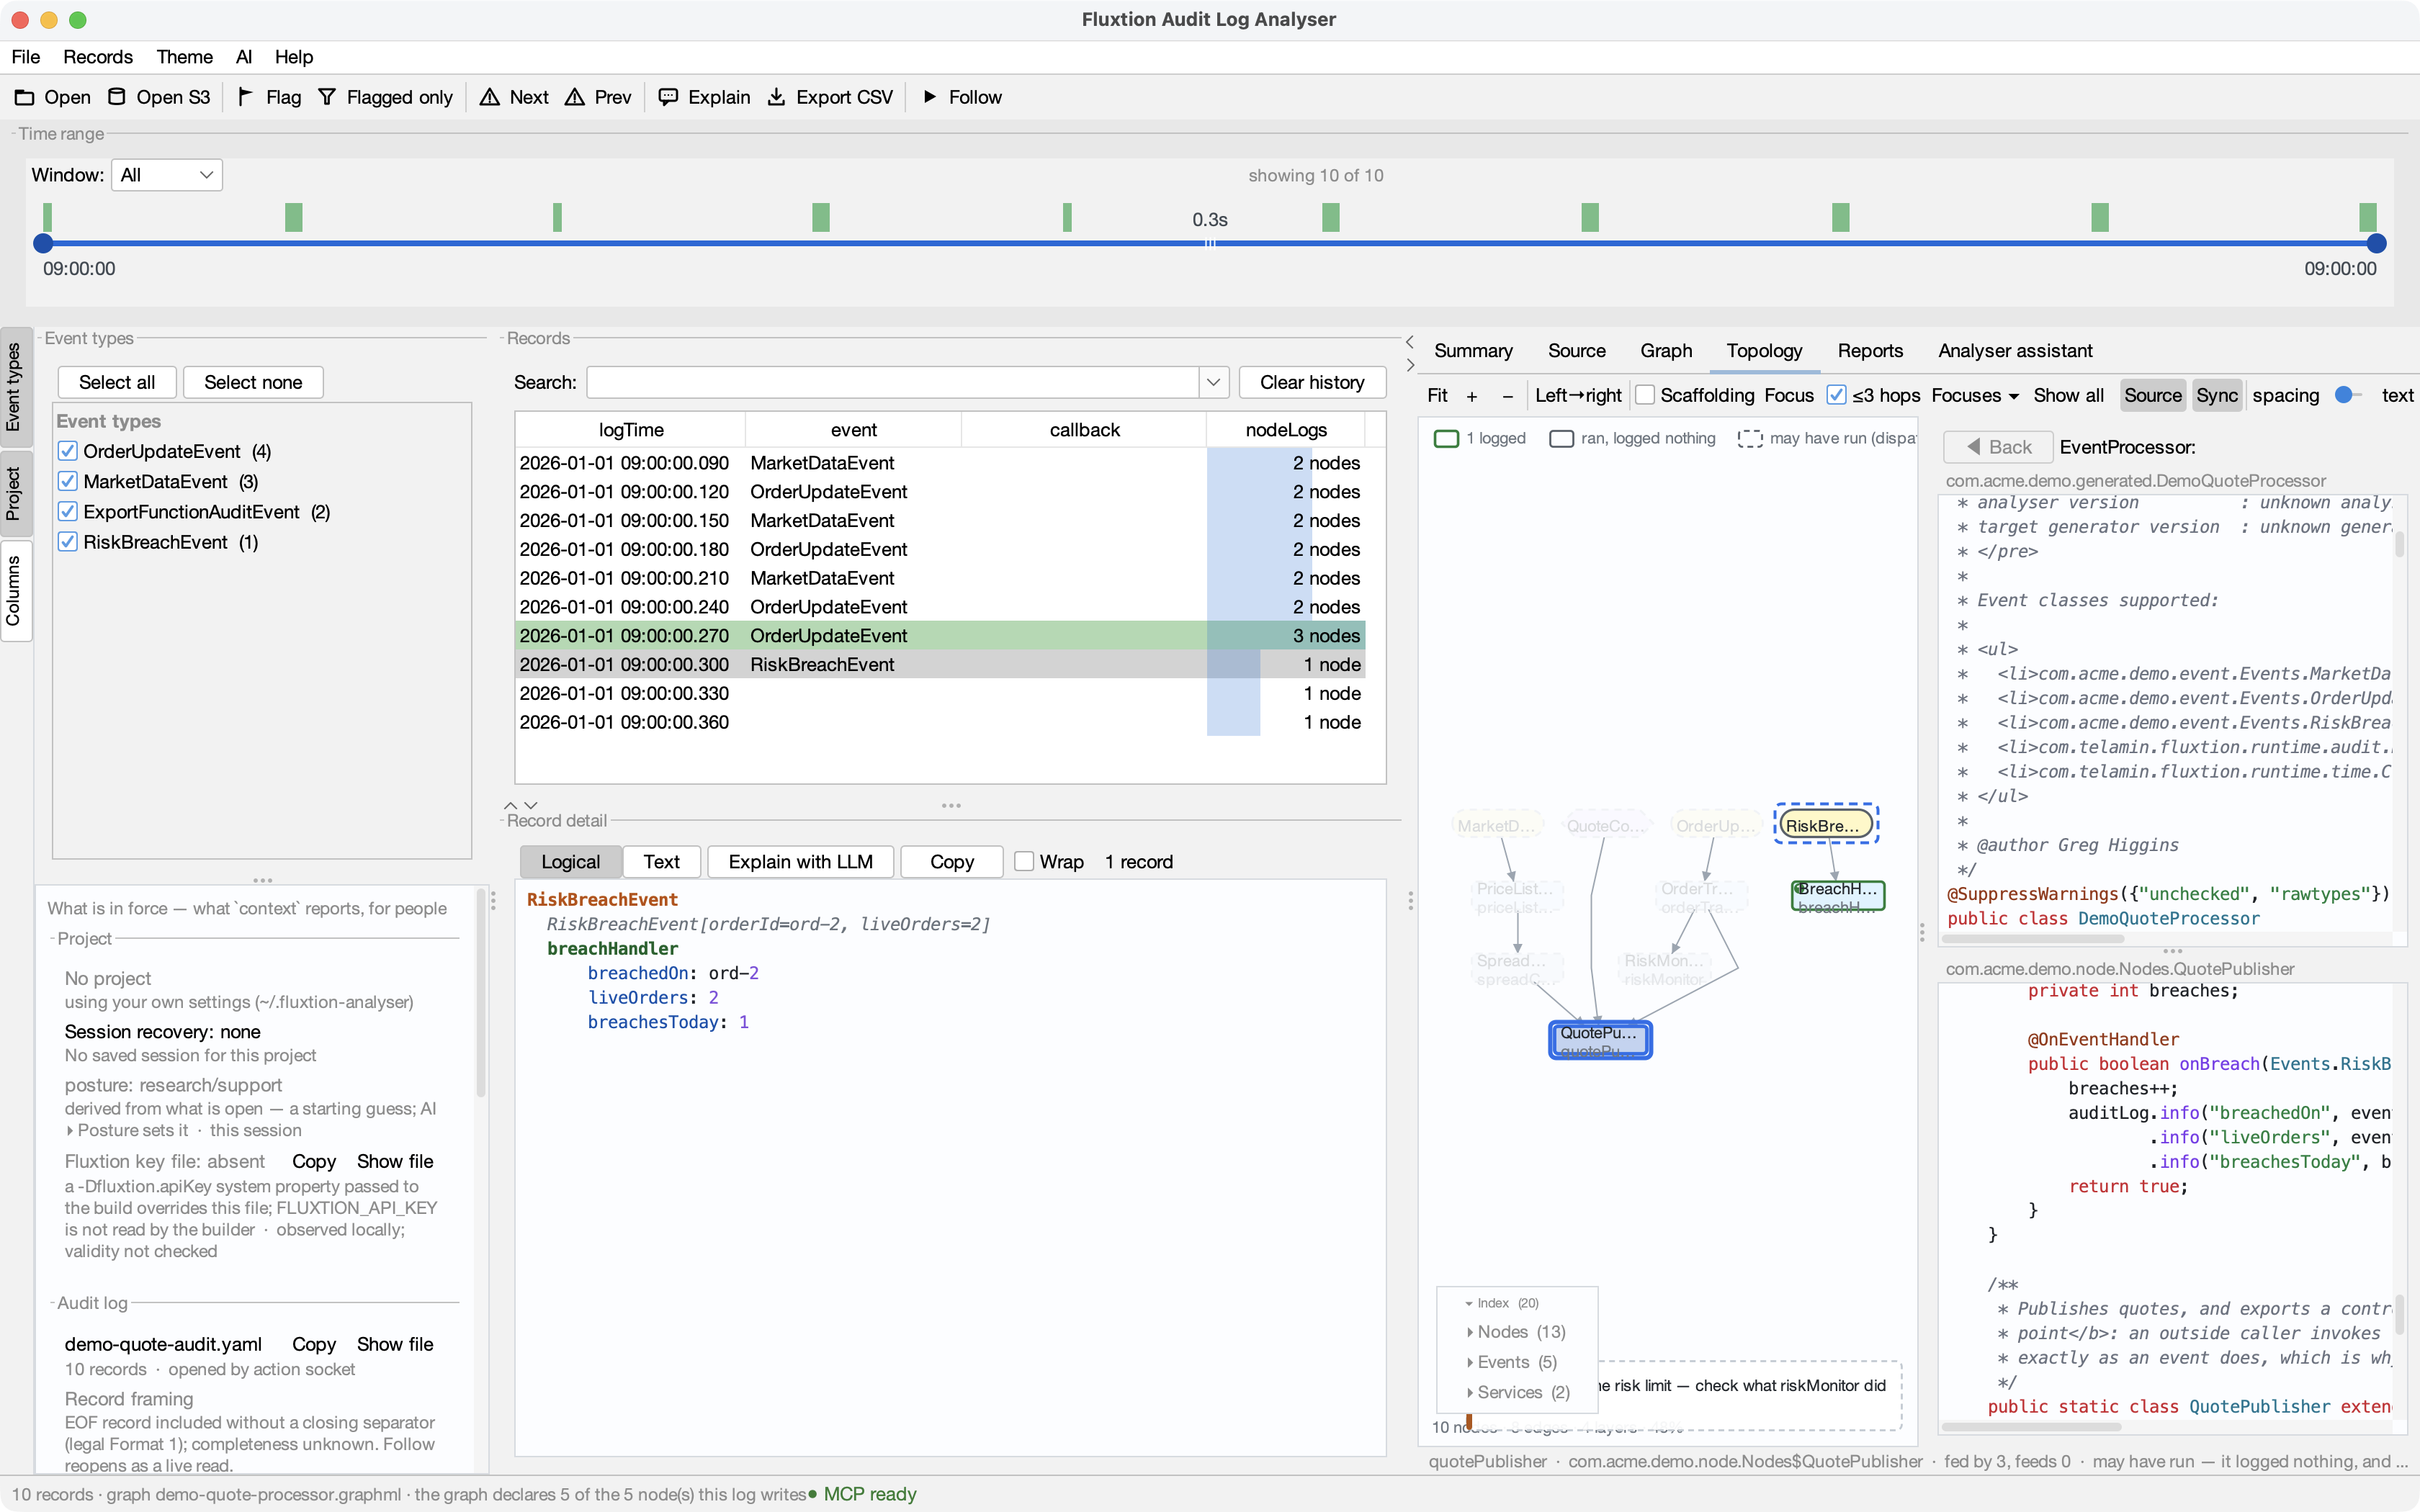Open the Records menu

(98, 57)
